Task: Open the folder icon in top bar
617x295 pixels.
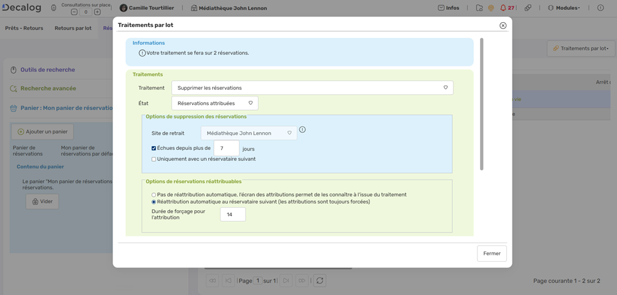Action: pos(479,8)
